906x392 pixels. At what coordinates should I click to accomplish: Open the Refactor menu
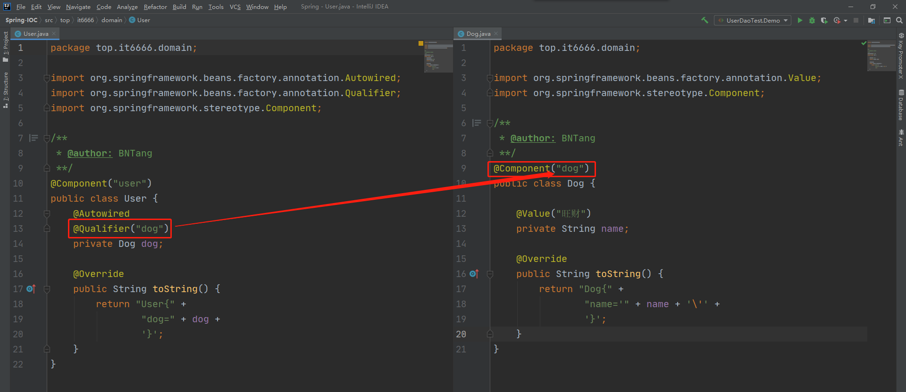(155, 7)
